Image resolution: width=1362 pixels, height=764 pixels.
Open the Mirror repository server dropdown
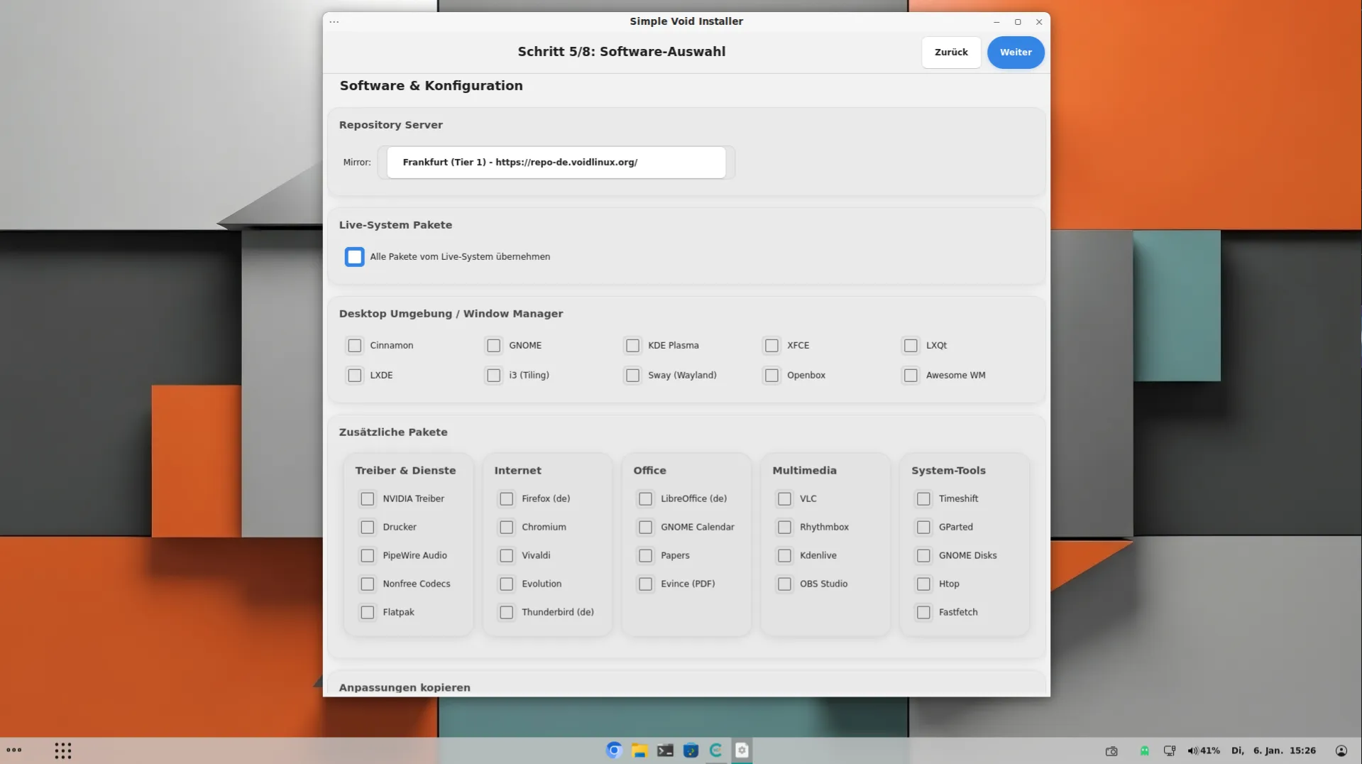click(556, 163)
